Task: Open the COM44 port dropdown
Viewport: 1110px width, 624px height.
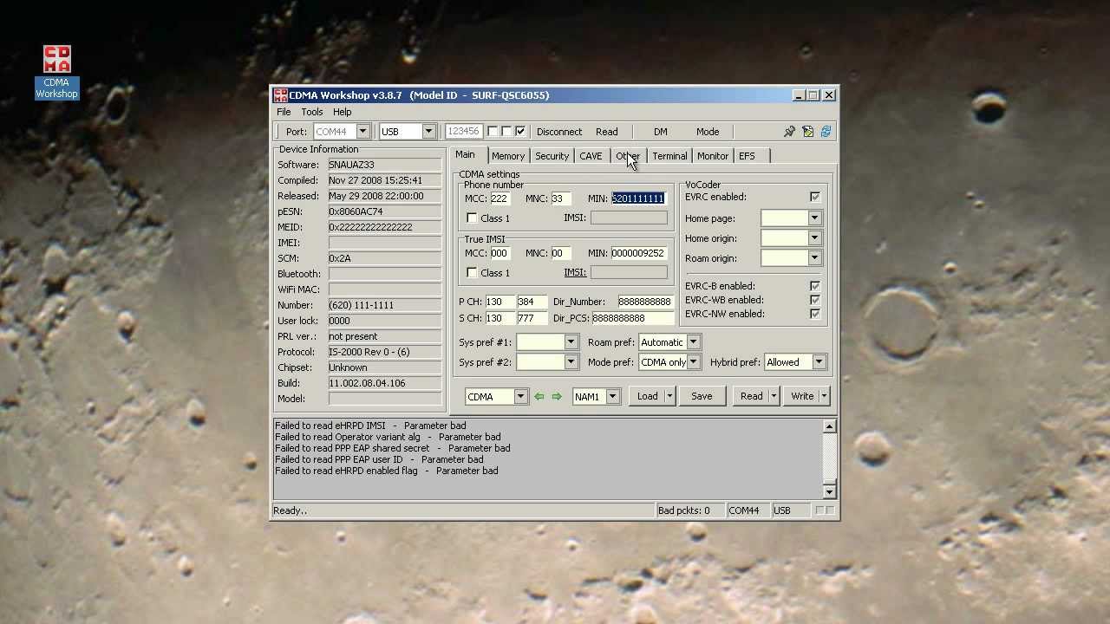Action: click(362, 132)
